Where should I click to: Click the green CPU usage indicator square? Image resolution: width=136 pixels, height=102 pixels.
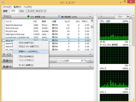[29, 16]
